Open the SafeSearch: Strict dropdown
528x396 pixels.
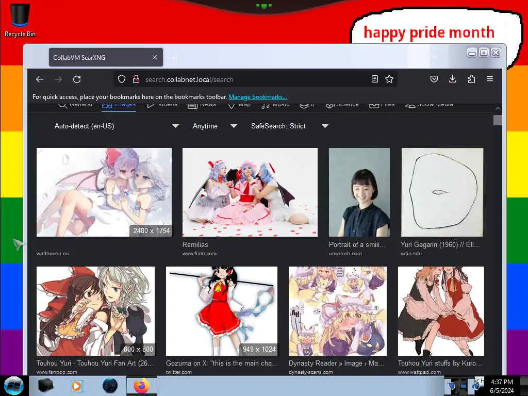290,126
